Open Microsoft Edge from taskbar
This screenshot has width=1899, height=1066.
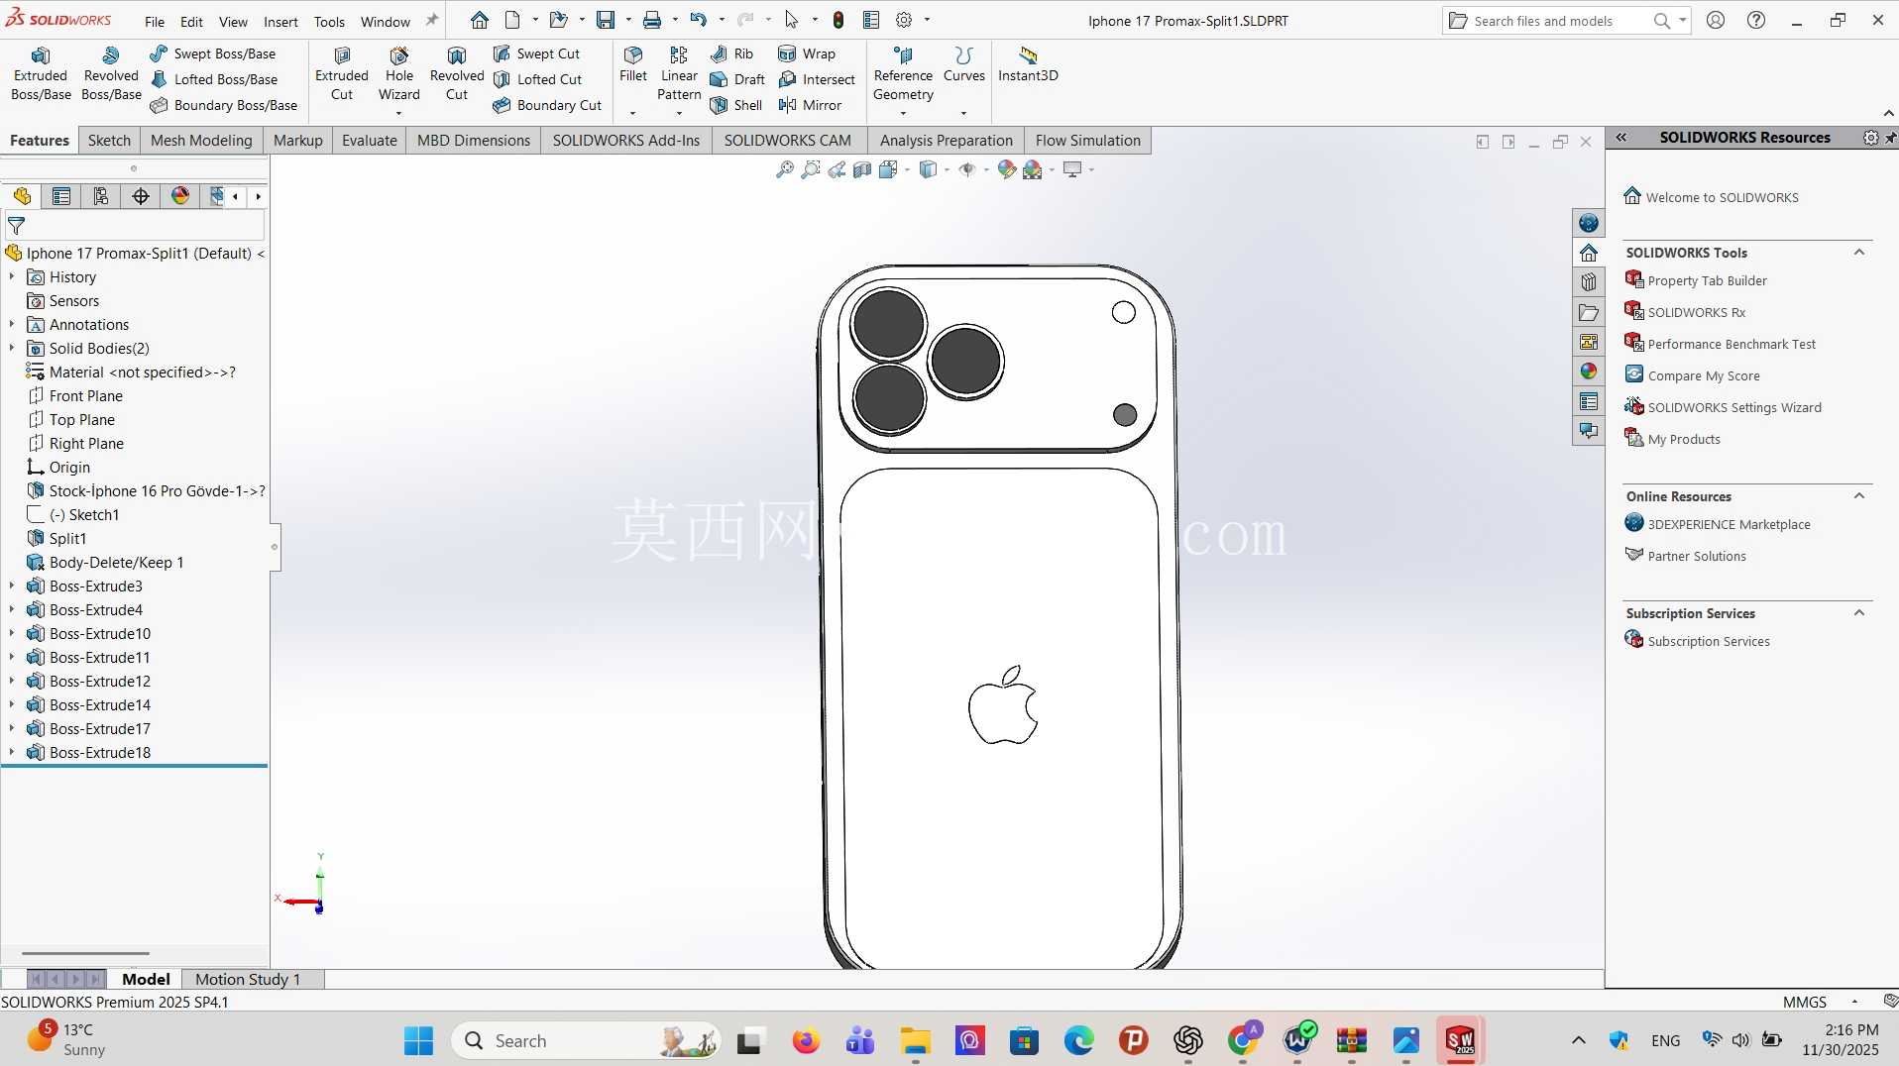pyautogui.click(x=1078, y=1040)
